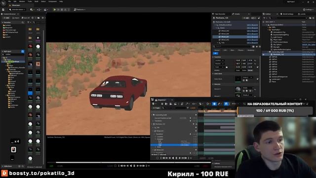This screenshot has height=178, width=316.
Task: Click the Add Track button in Sequencer
Action: 156,108
